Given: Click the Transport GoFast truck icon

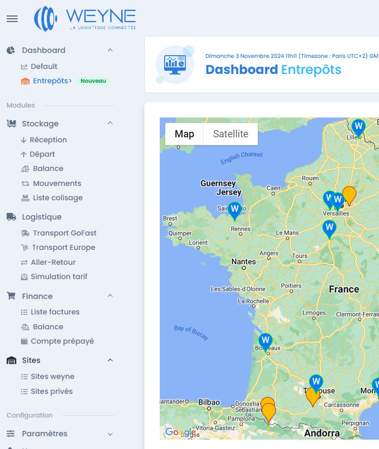Looking at the screenshot, I should 25,233.
